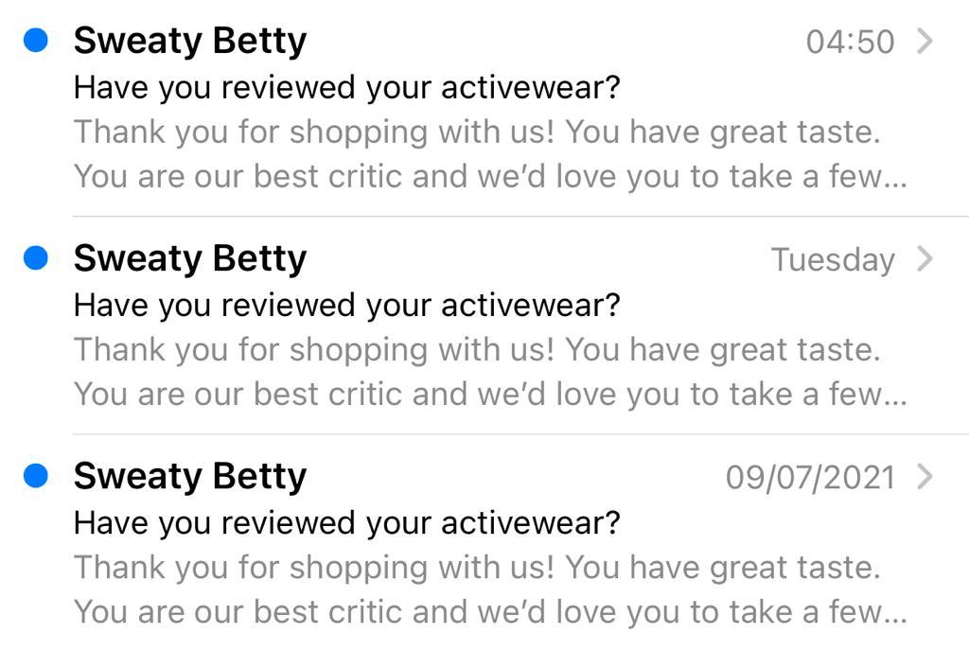Tap the subject line of the 09/07/2021 email
Image resolution: width=969 pixels, height=651 pixels.
coord(346,523)
